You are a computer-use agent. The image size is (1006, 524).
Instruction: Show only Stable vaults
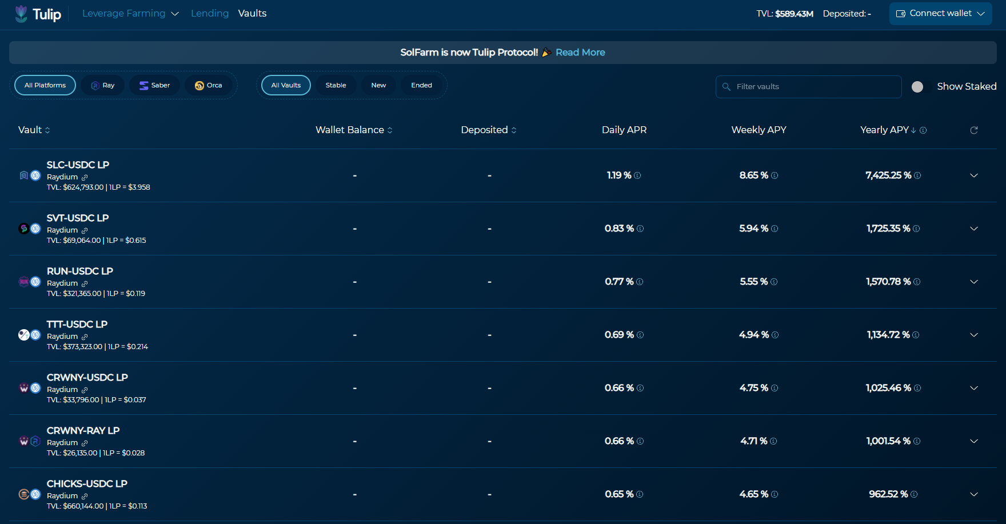[336, 85]
